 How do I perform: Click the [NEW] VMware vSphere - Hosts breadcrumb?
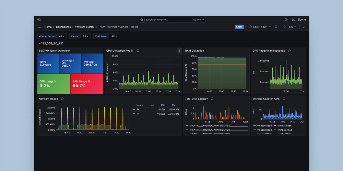click(x=118, y=27)
